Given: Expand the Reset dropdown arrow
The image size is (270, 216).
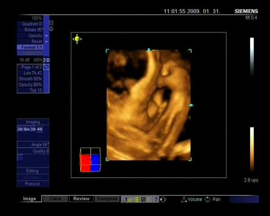Looking at the screenshot, I should pyautogui.click(x=46, y=41).
